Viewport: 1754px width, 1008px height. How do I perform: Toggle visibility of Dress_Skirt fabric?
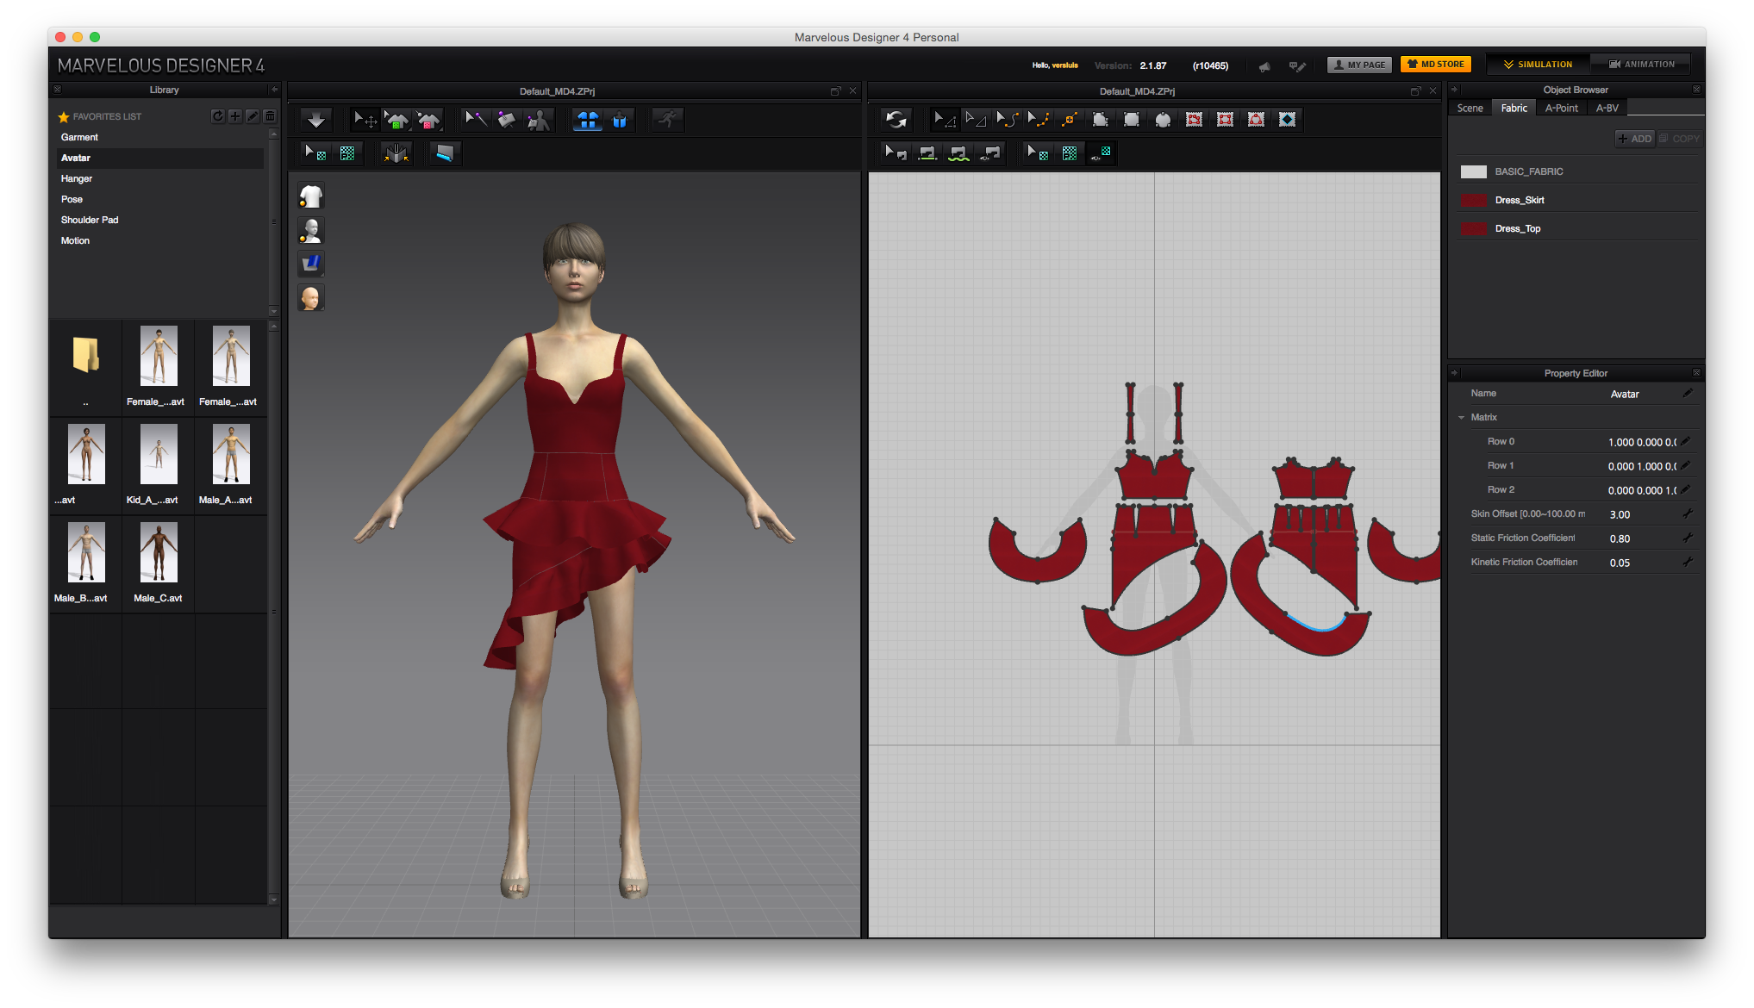[1473, 199]
